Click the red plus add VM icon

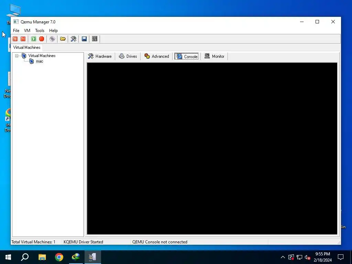(x=15, y=39)
